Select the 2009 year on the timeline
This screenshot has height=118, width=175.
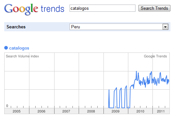[x=116, y=111]
